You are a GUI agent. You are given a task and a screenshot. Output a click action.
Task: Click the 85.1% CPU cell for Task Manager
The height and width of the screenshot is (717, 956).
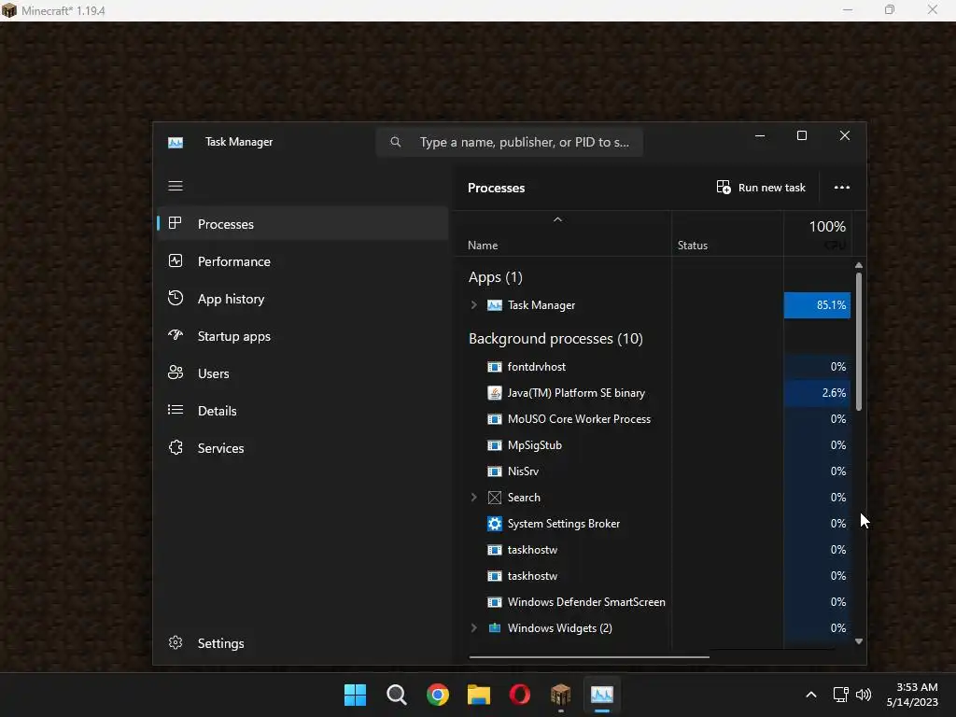click(x=817, y=305)
